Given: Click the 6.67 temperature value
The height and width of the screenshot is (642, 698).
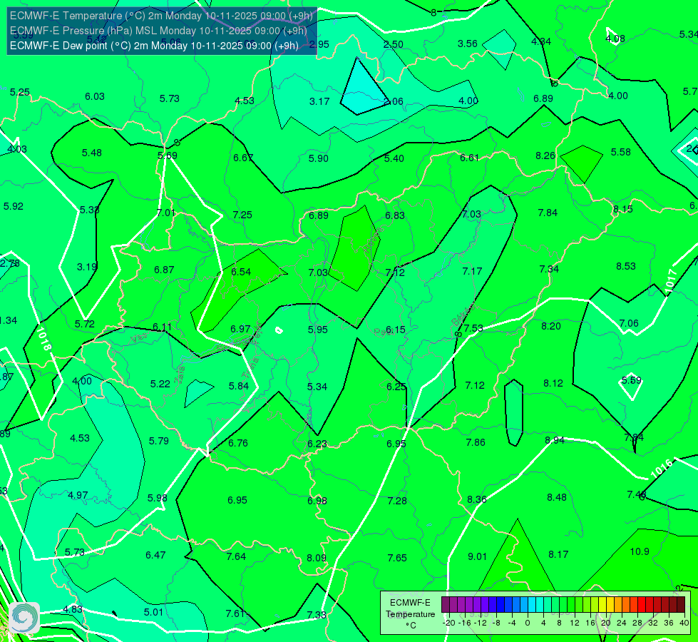Looking at the screenshot, I should (x=243, y=158).
